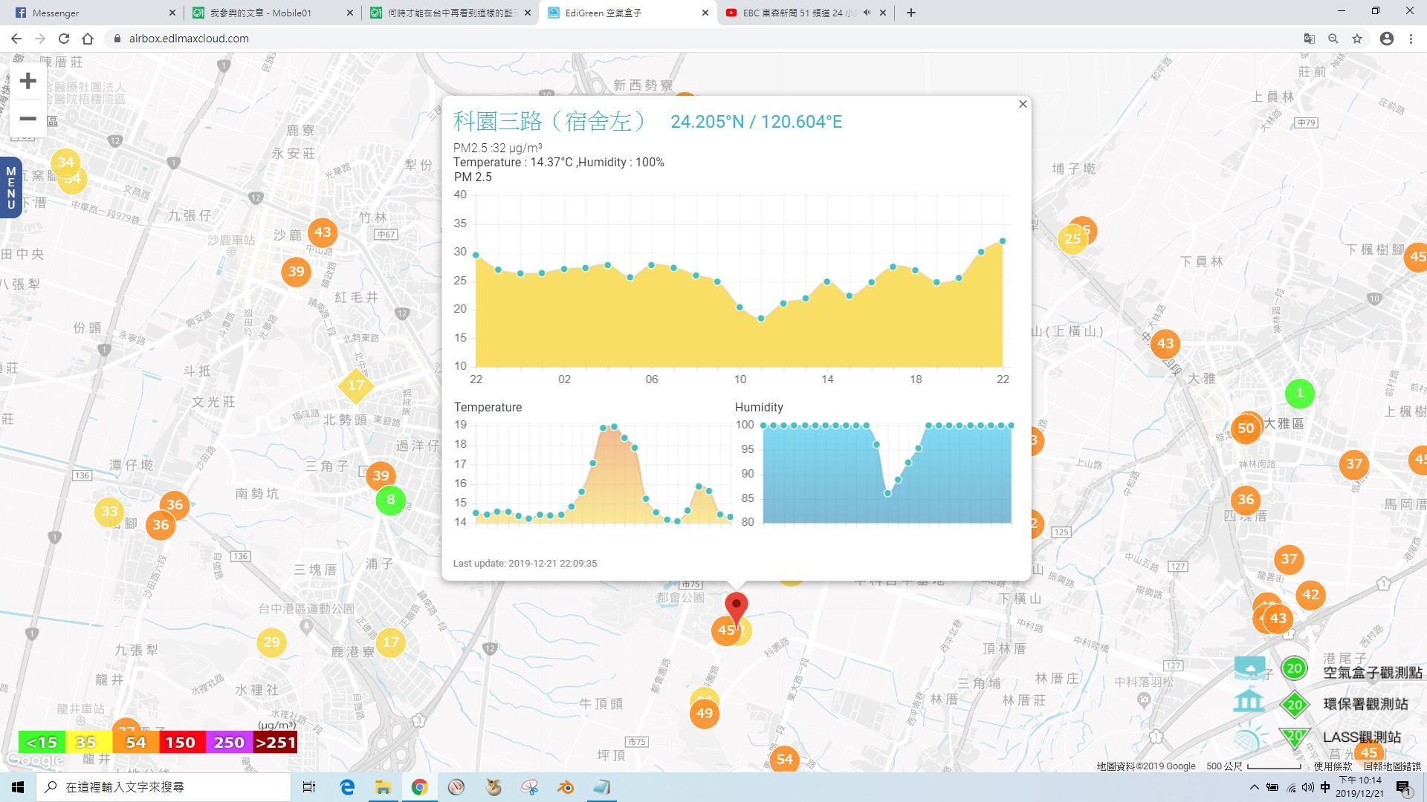Select the yellow marker showing 29
The height and width of the screenshot is (802, 1427).
pyautogui.click(x=271, y=642)
